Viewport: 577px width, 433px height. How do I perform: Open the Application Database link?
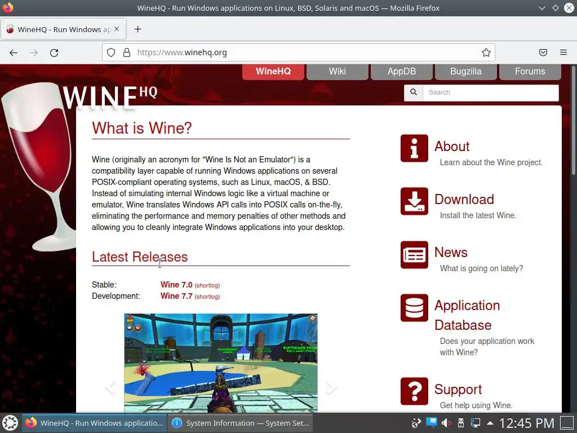point(467,315)
